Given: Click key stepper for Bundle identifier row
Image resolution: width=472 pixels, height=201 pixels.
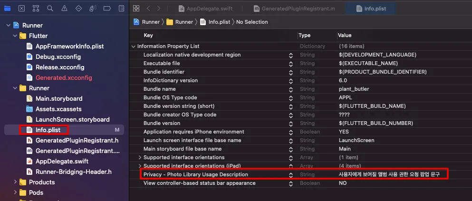Looking at the screenshot, I should [290, 72].
